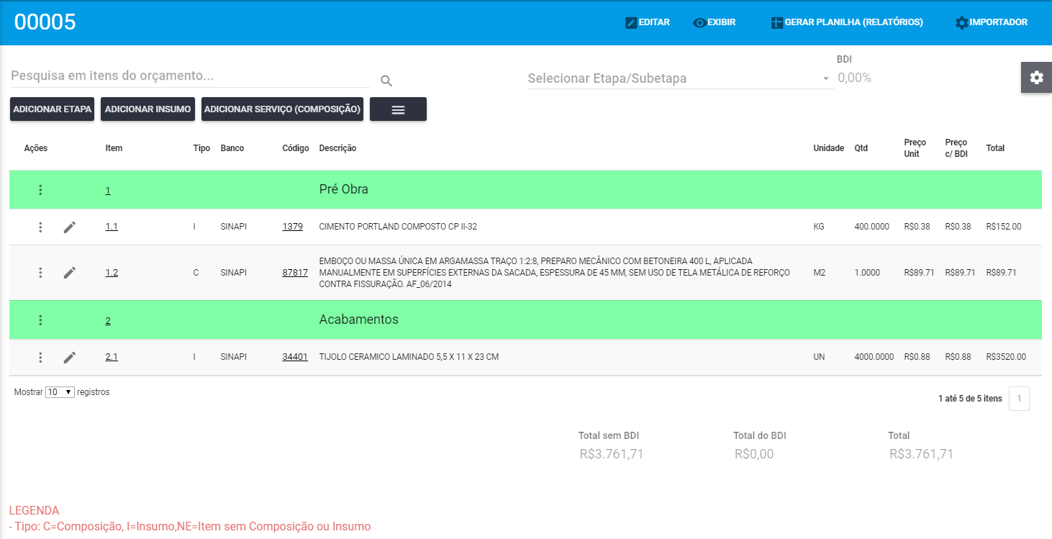Click total value R$3520.00
The height and width of the screenshot is (539, 1052).
pyautogui.click(x=1006, y=357)
